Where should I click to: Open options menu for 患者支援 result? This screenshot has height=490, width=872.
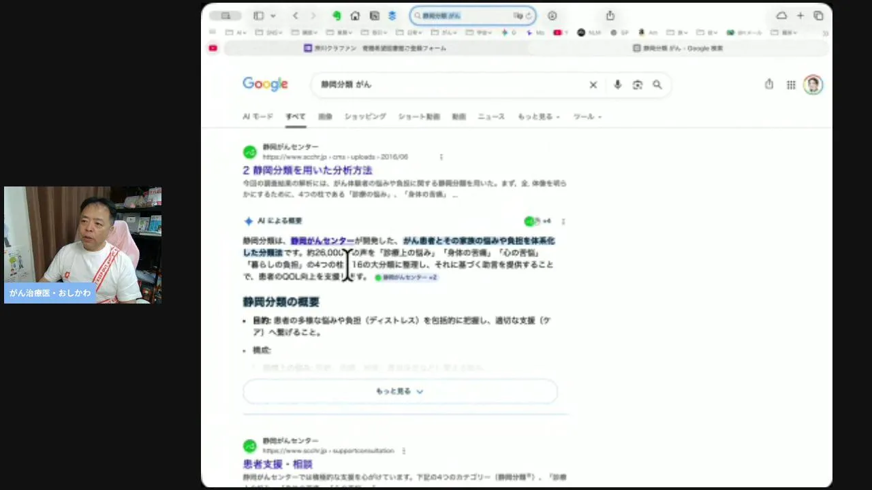tap(404, 451)
